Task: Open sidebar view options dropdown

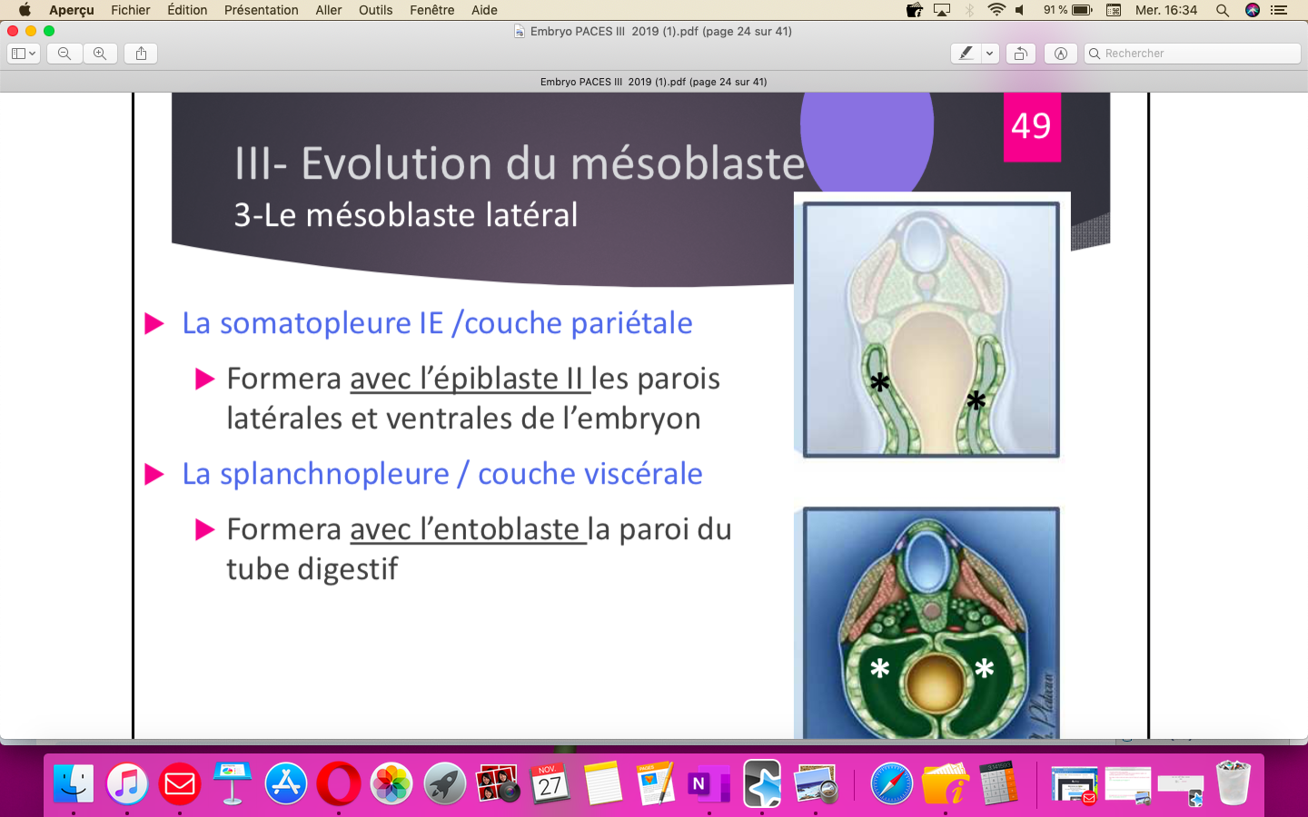Action: [23, 54]
